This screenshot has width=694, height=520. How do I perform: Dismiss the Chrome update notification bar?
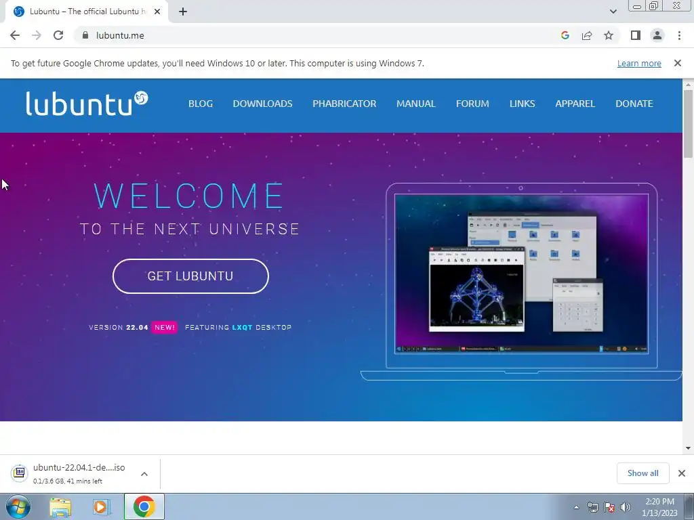pos(677,63)
